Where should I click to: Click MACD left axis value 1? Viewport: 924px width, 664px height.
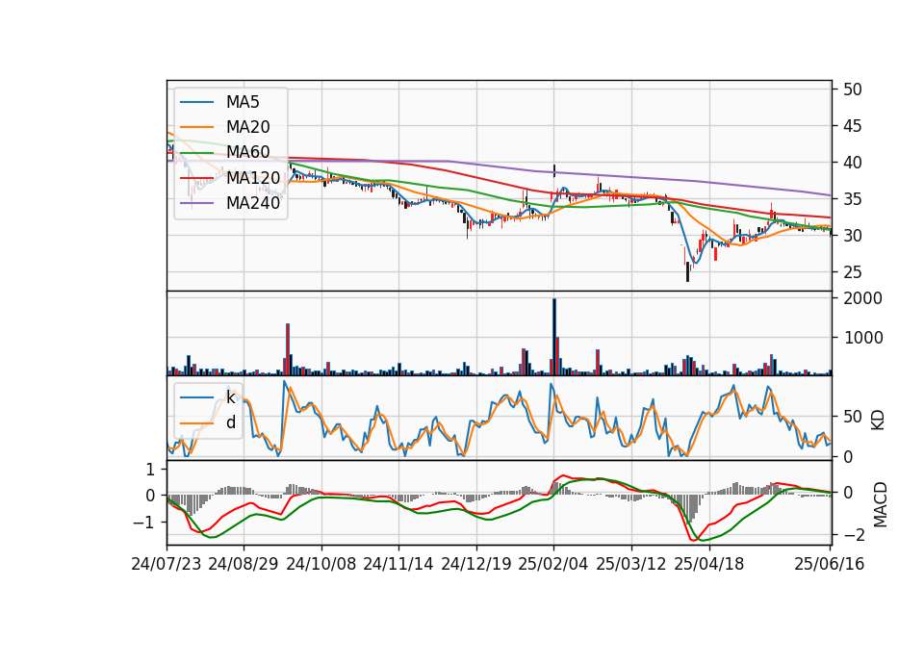pos(150,470)
